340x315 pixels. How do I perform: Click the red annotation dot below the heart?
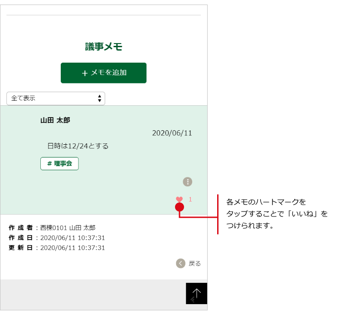[180, 207]
